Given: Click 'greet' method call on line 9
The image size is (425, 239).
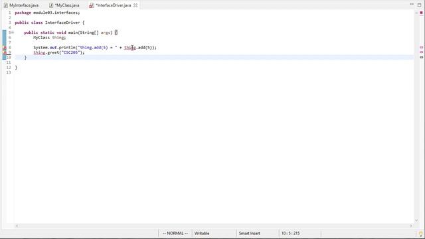Looking at the screenshot, I should 53,52.
